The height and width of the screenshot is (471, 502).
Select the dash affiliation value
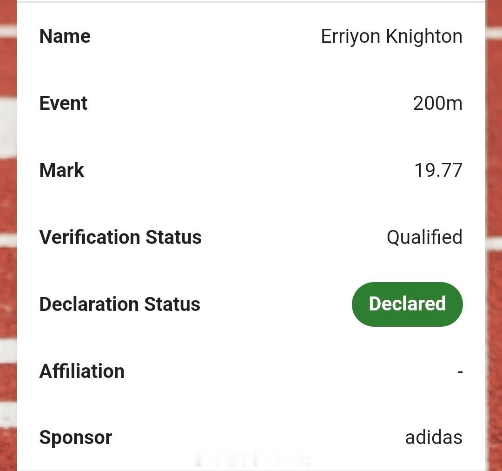pos(460,372)
